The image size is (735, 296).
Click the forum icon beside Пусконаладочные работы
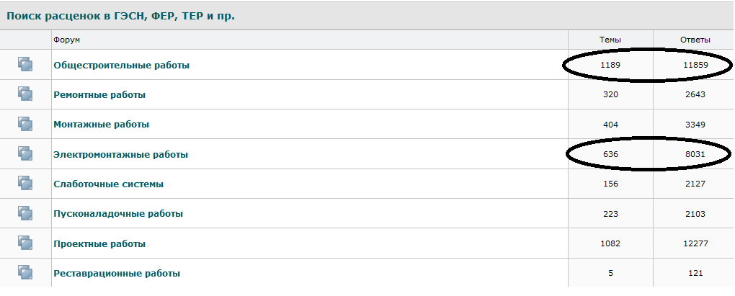(25, 213)
